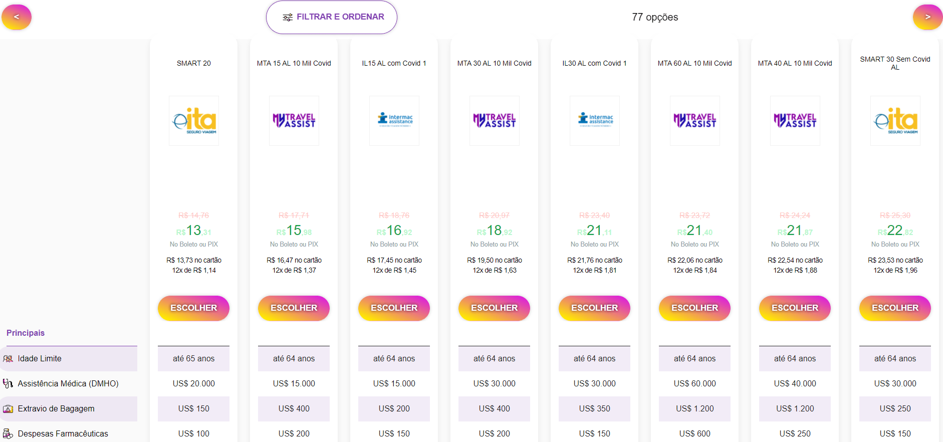Click 'R$ 13,73 no cartão' text
This screenshot has height=442, width=943.
194,260
